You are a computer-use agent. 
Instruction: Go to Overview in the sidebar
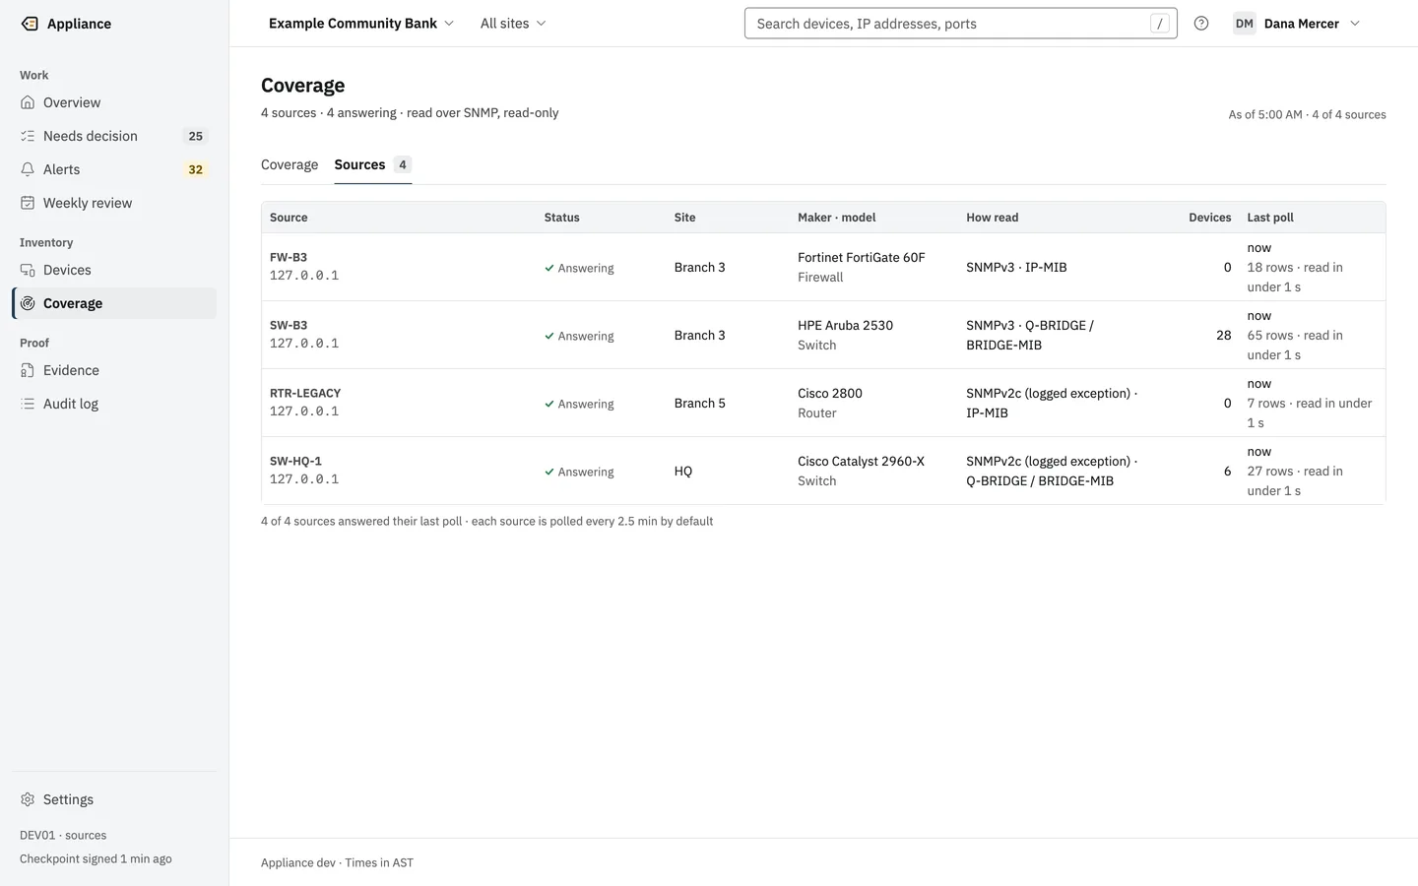[114, 102]
